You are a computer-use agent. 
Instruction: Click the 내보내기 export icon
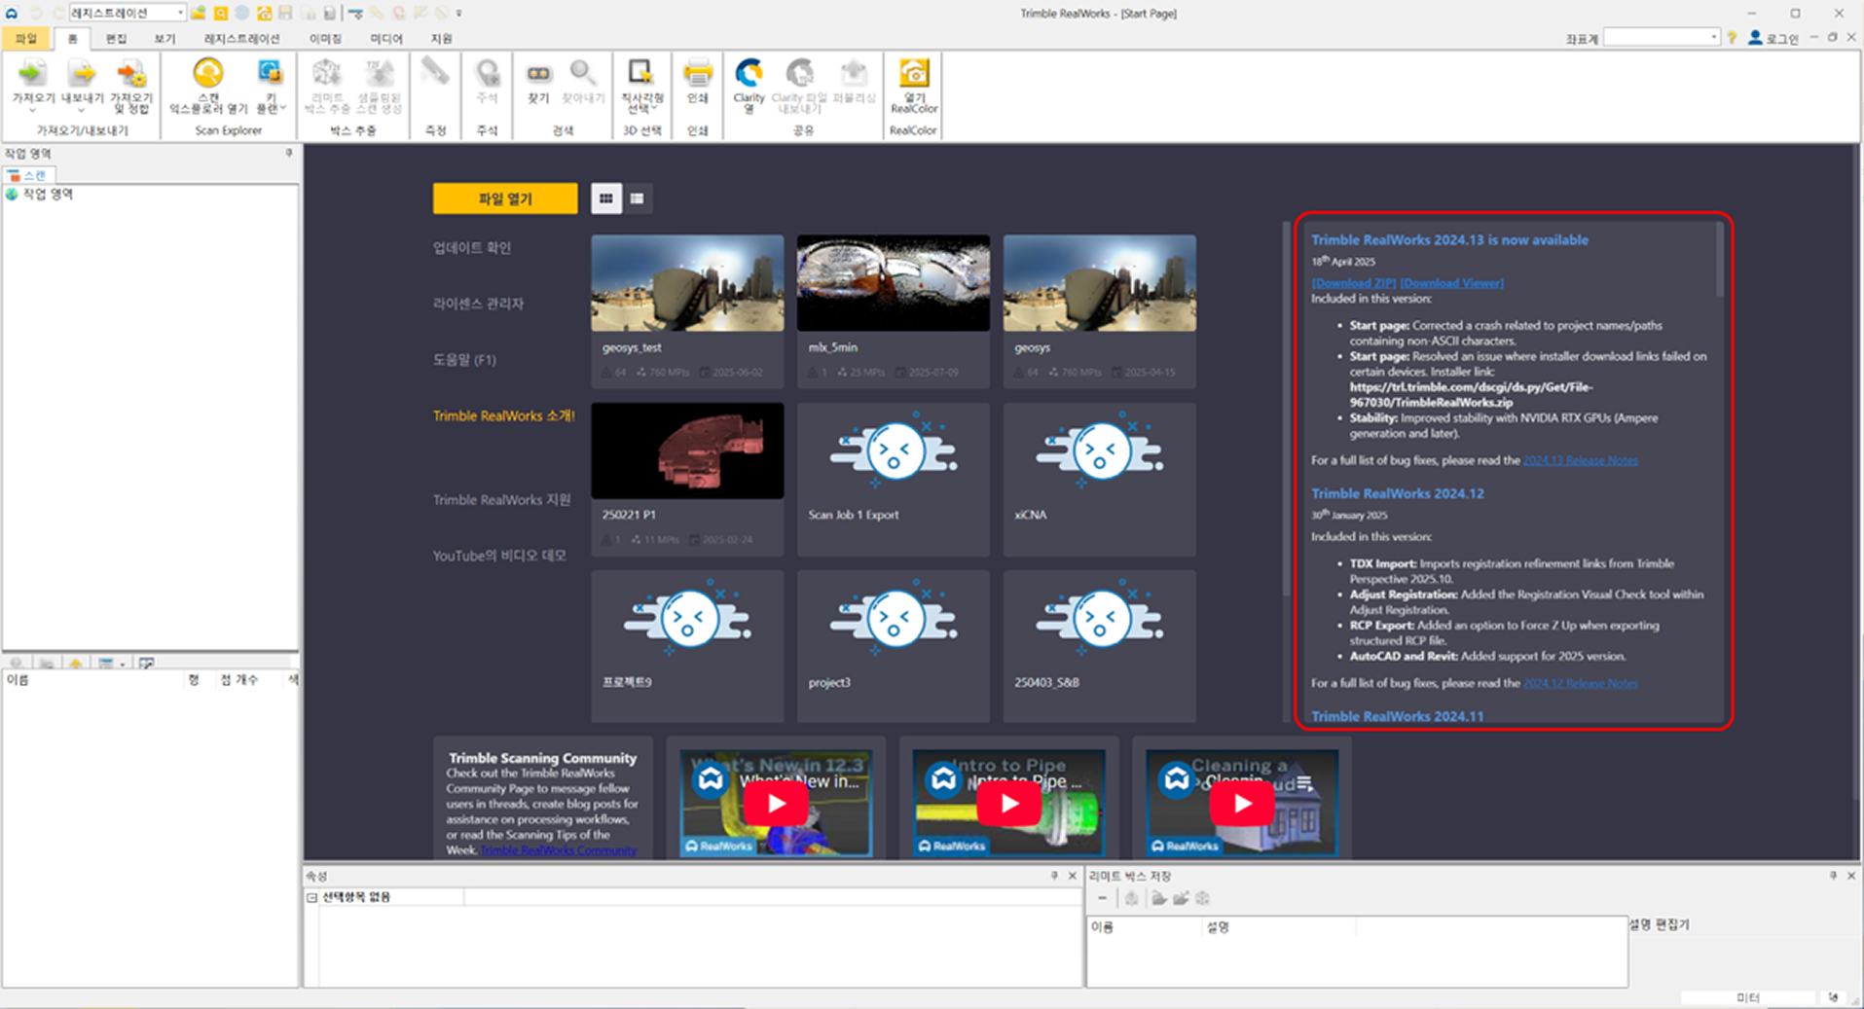82,74
